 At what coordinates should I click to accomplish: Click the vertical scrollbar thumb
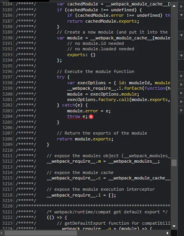tap(174, 163)
